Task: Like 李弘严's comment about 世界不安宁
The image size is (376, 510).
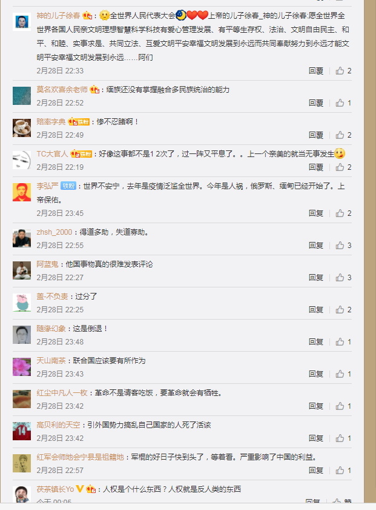Action: [340, 213]
